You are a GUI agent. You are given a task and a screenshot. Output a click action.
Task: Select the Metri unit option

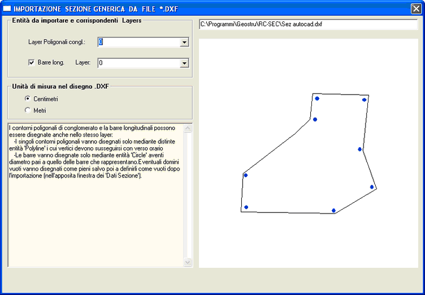[28, 110]
